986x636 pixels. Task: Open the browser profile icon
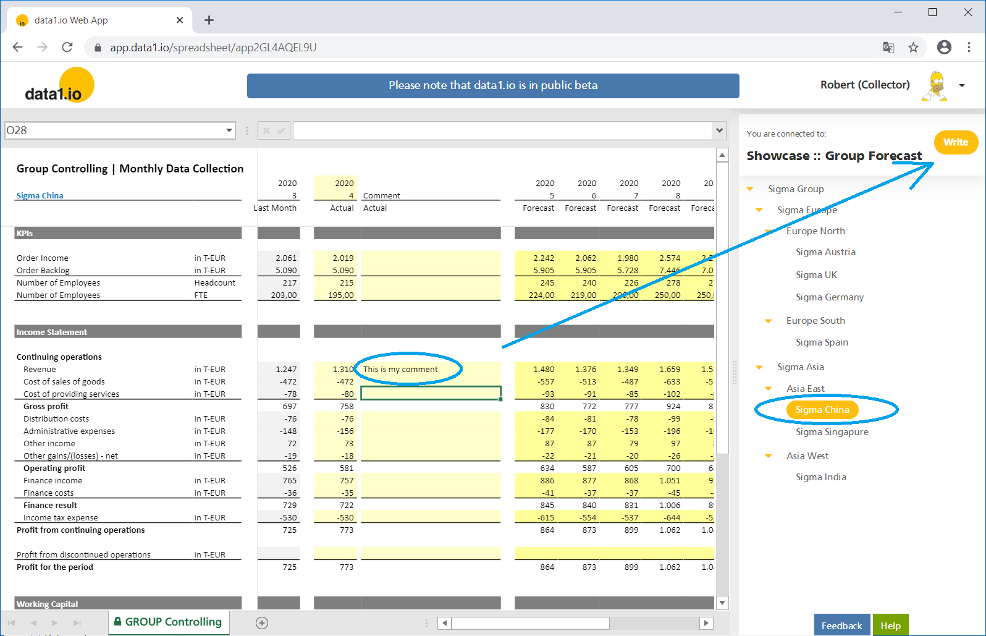(x=944, y=48)
